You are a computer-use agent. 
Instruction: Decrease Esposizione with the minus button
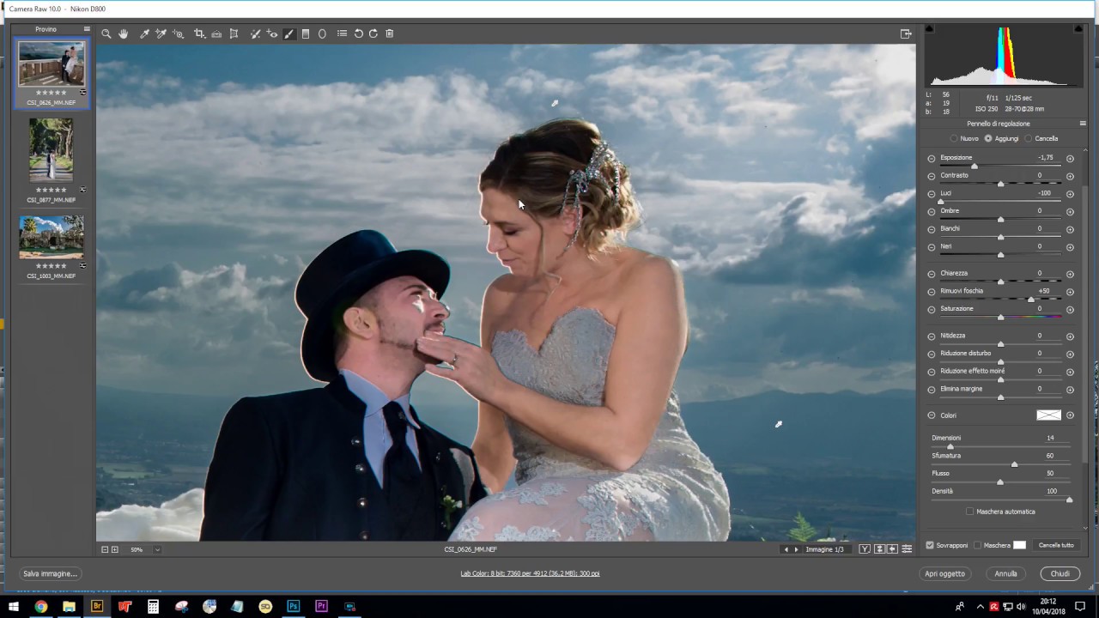[932, 159]
